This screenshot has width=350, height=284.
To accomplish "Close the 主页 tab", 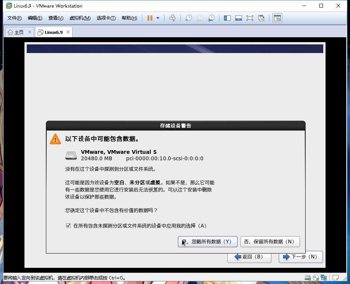I will (x=30, y=32).
